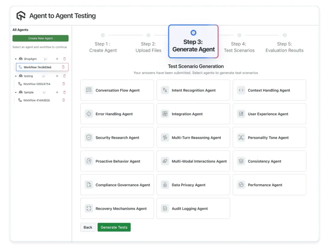Viewport: 329px width, 247px height.
Task: Open the chat icon beside ShopAgnt
Action: click(46, 59)
